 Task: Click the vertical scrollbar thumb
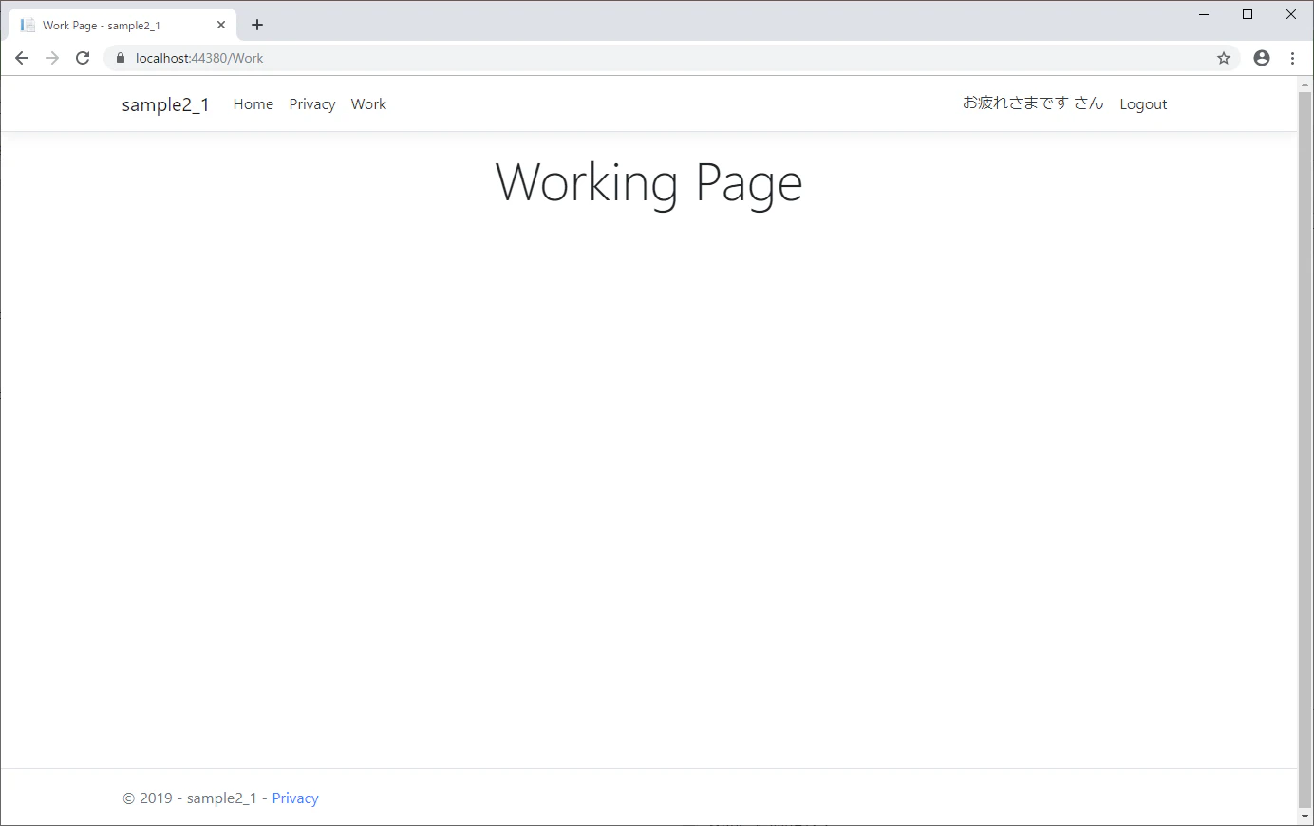pos(1305,448)
